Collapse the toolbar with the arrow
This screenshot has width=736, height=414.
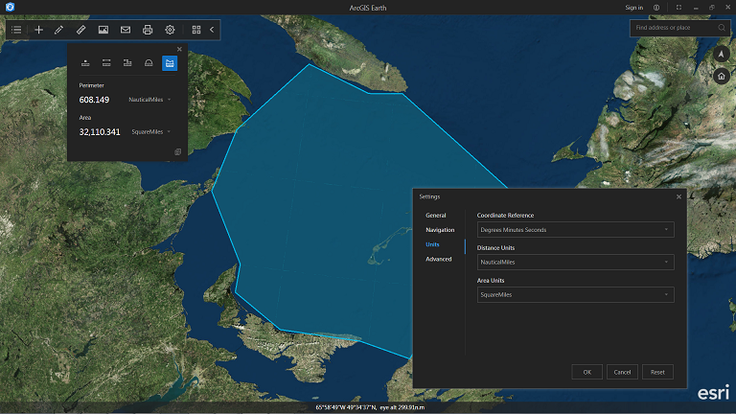(x=212, y=30)
